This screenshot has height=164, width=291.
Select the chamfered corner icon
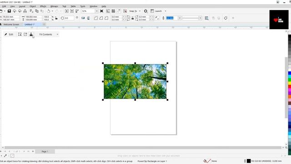tap(106, 18)
